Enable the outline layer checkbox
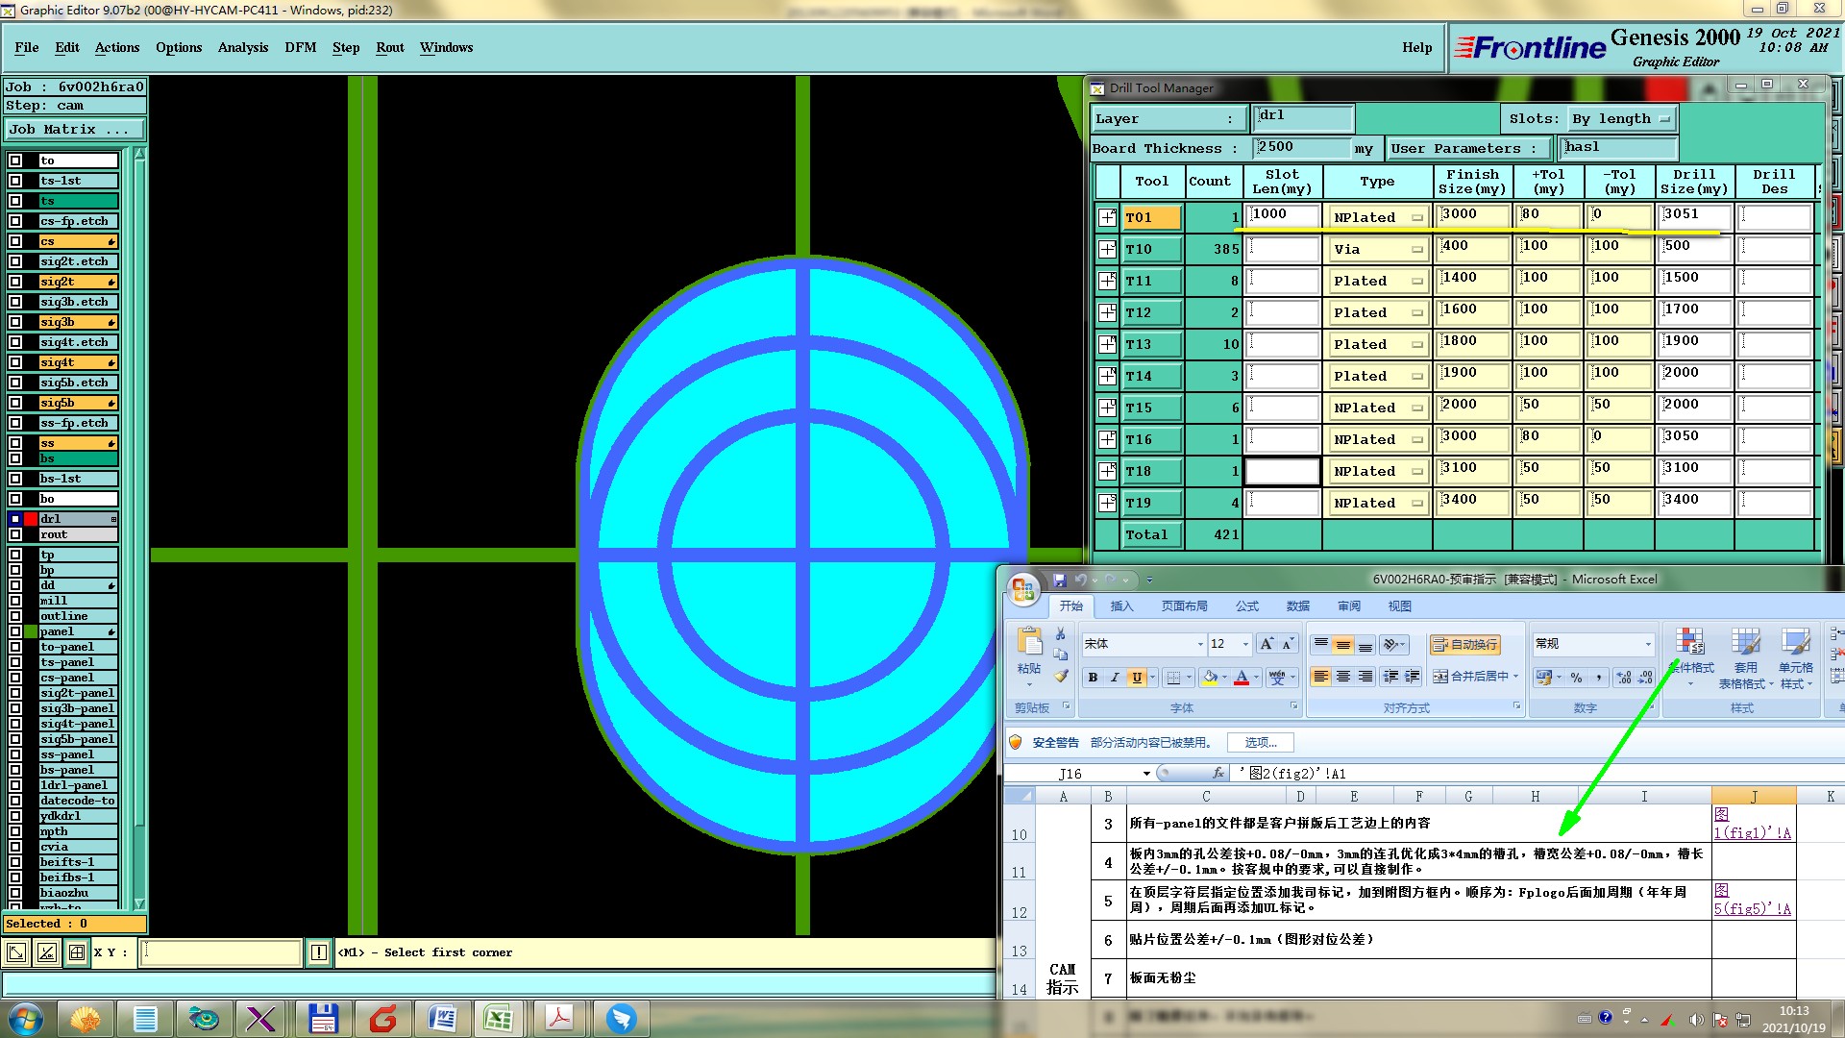The width and height of the screenshot is (1845, 1038). coord(15,616)
